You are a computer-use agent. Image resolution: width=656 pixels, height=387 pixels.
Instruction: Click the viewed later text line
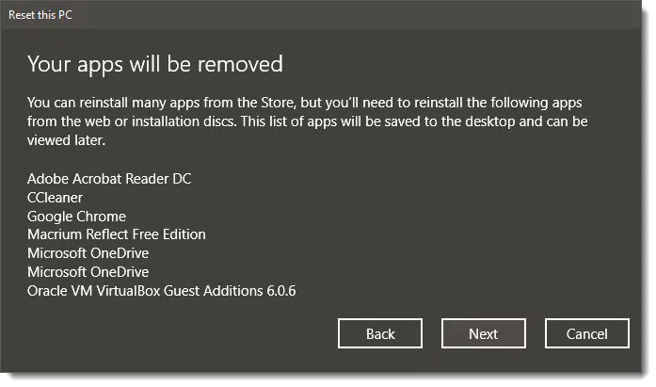pyautogui.click(x=66, y=140)
